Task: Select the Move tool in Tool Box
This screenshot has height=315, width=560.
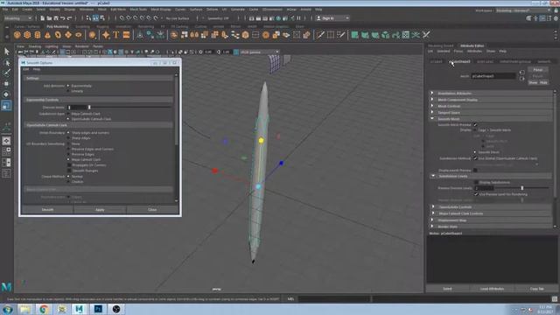Action: point(6,84)
